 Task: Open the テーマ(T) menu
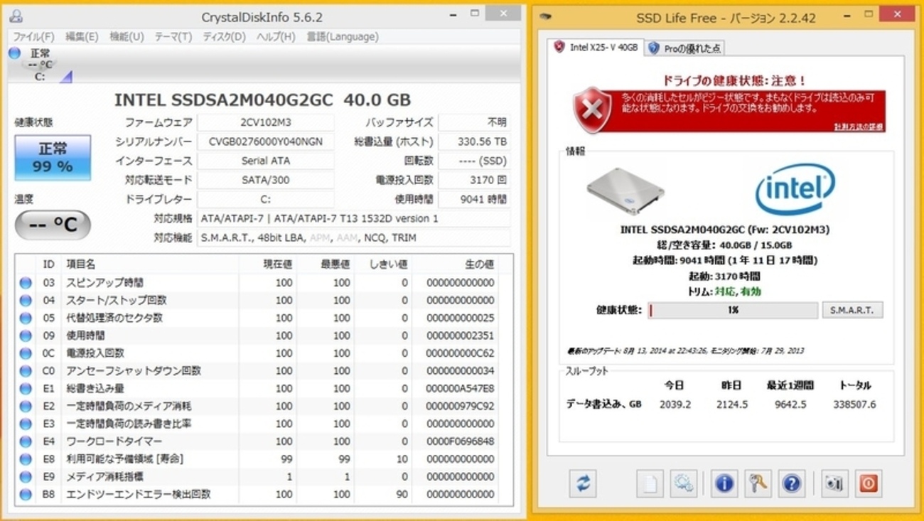173,36
